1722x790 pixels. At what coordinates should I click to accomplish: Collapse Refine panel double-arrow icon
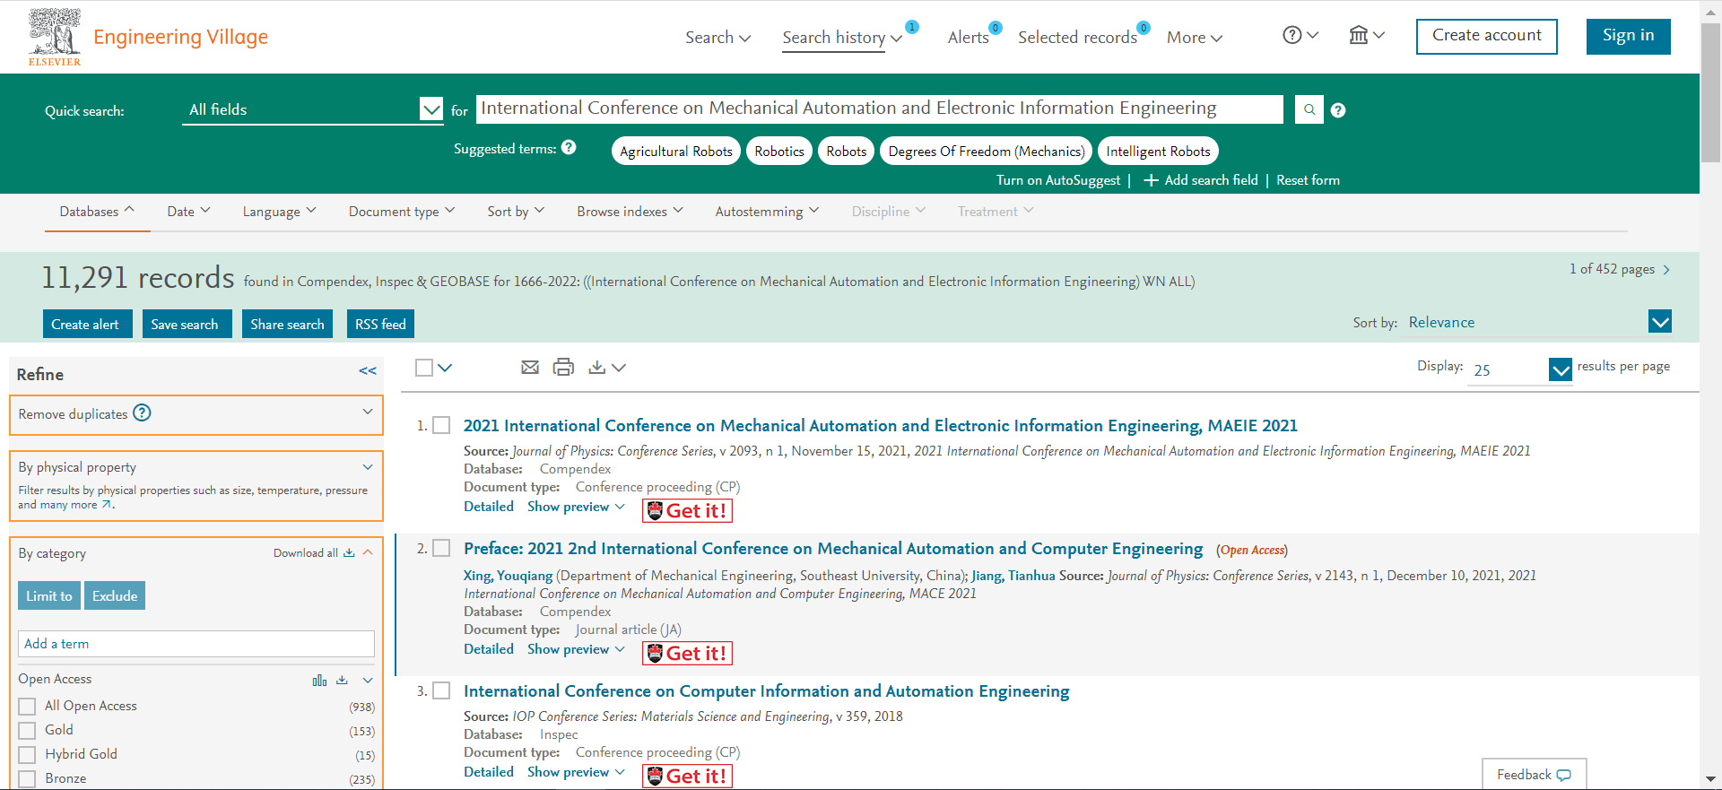click(x=368, y=370)
